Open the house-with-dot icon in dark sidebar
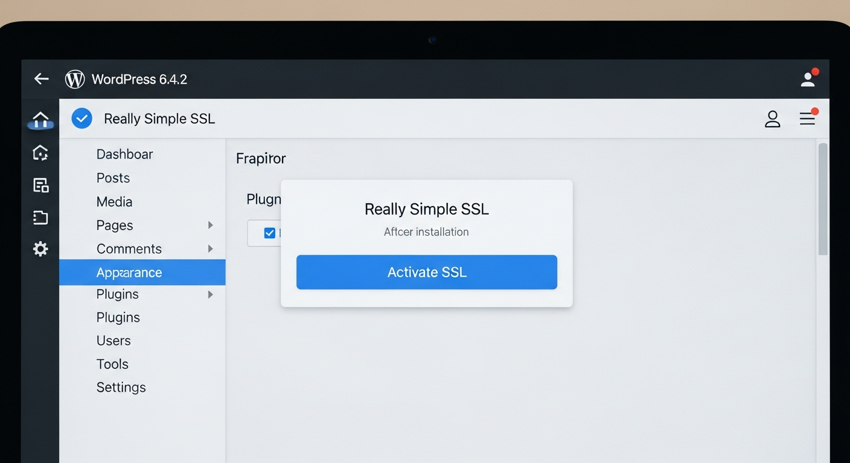The image size is (850, 463). point(40,153)
